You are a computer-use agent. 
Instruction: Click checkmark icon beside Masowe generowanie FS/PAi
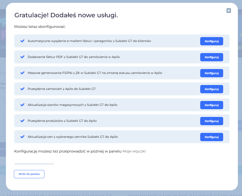pyautogui.click(x=22, y=73)
